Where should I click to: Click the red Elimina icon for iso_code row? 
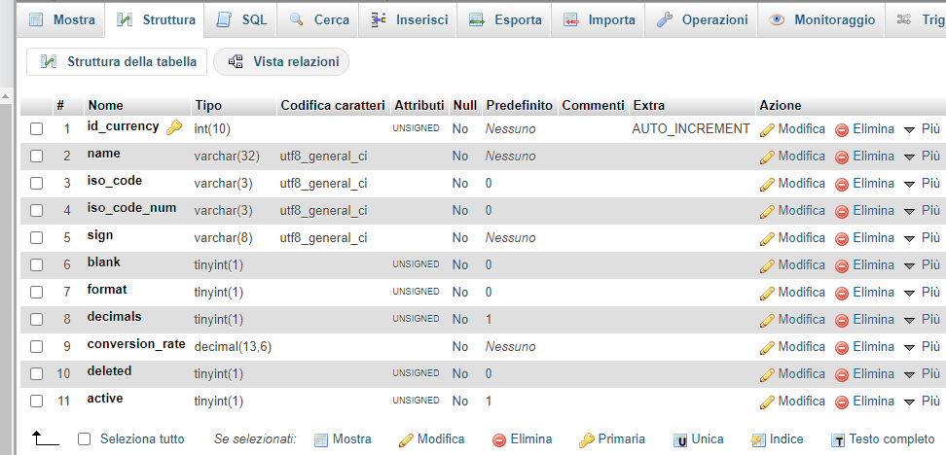(x=842, y=184)
